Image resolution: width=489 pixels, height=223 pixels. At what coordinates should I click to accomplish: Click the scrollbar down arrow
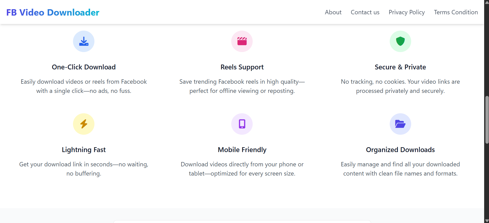click(x=487, y=221)
